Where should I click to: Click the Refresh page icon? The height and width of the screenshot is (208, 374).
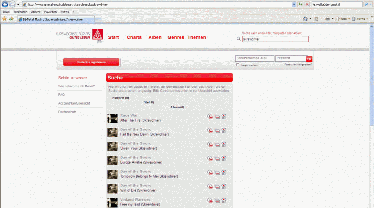click(300, 4)
